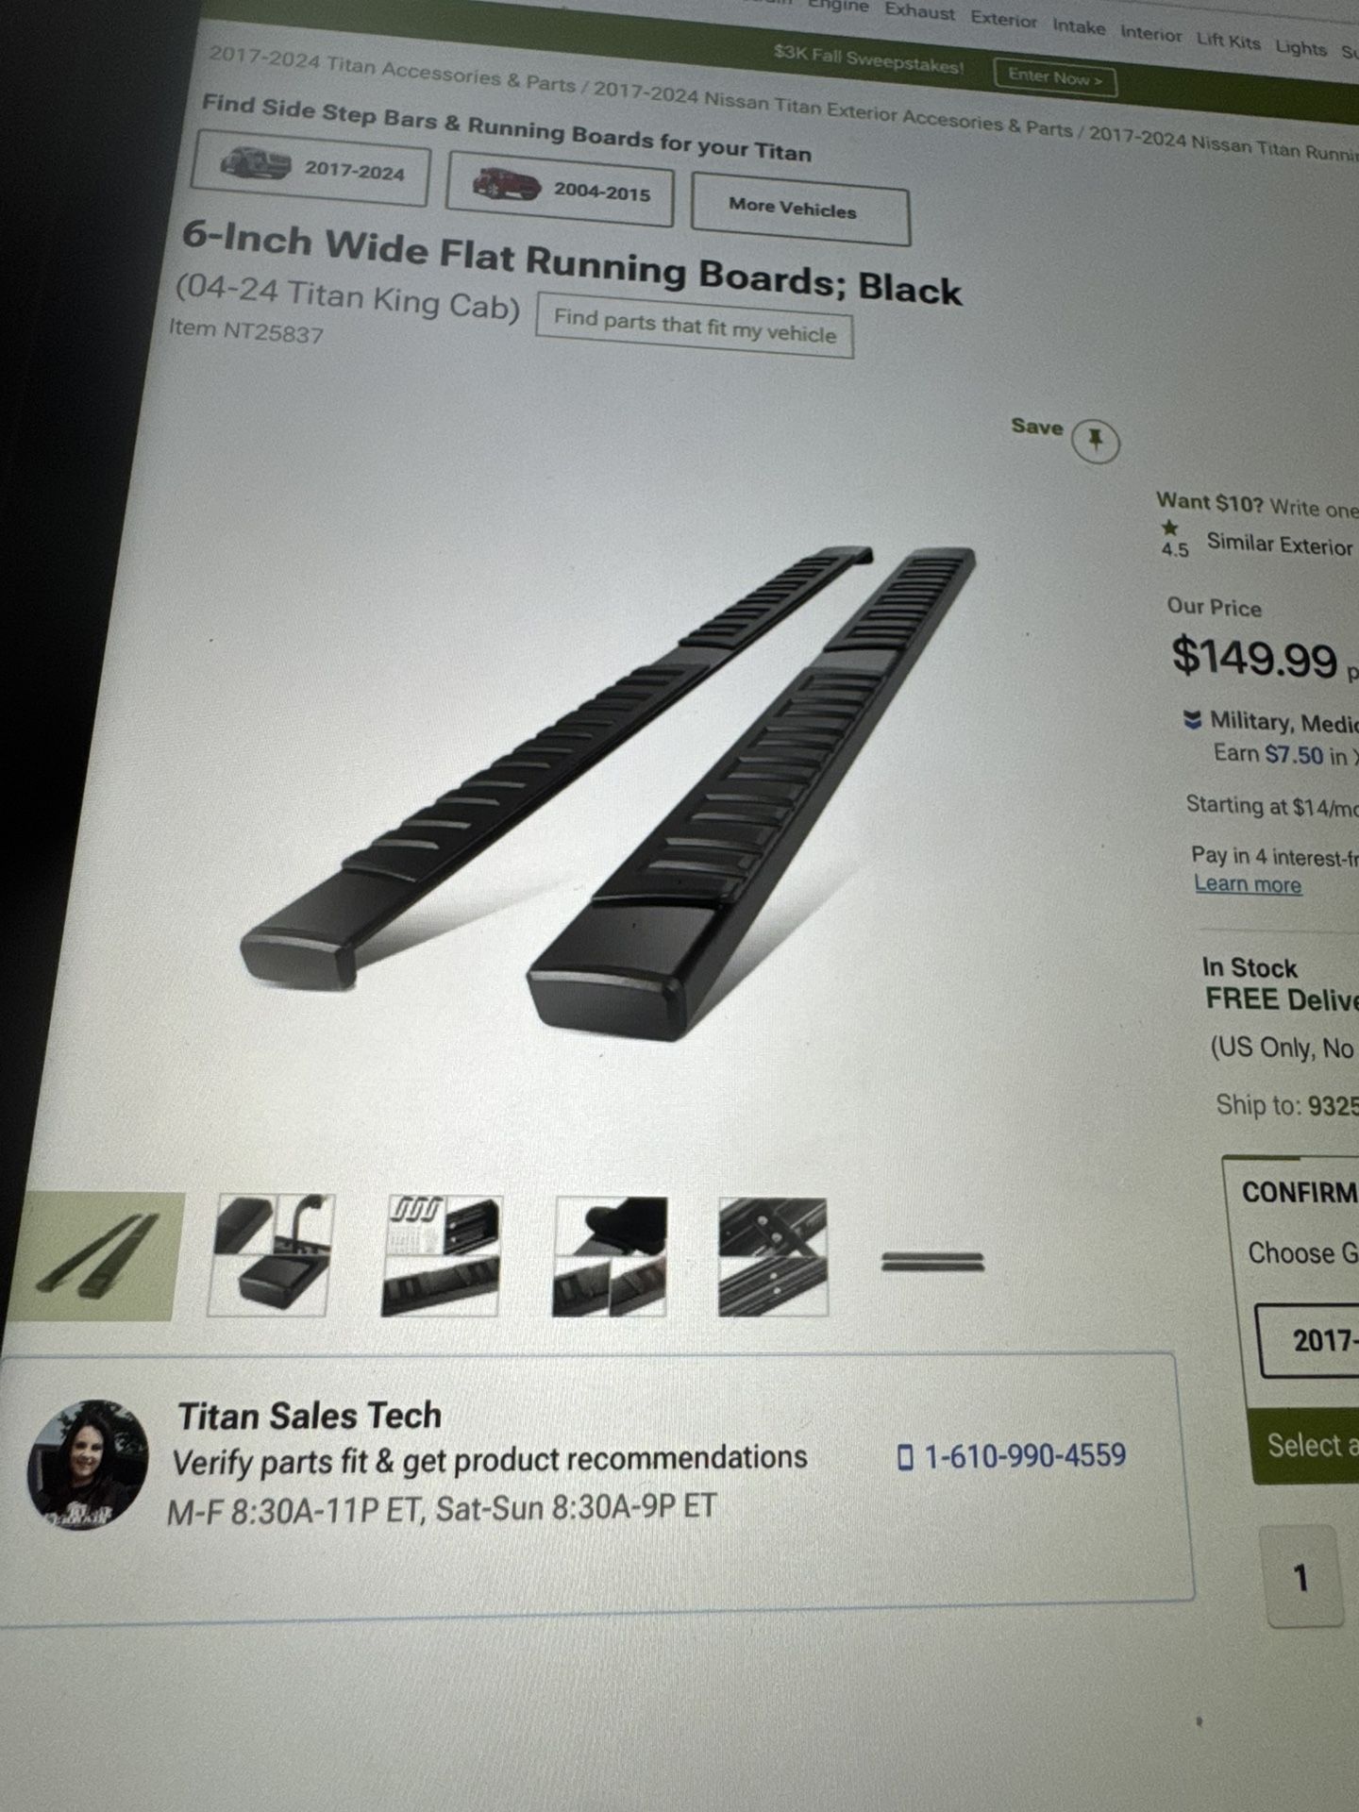
Task: Expand the generation dropdown showing 2017-
Action: [x=1312, y=1341]
